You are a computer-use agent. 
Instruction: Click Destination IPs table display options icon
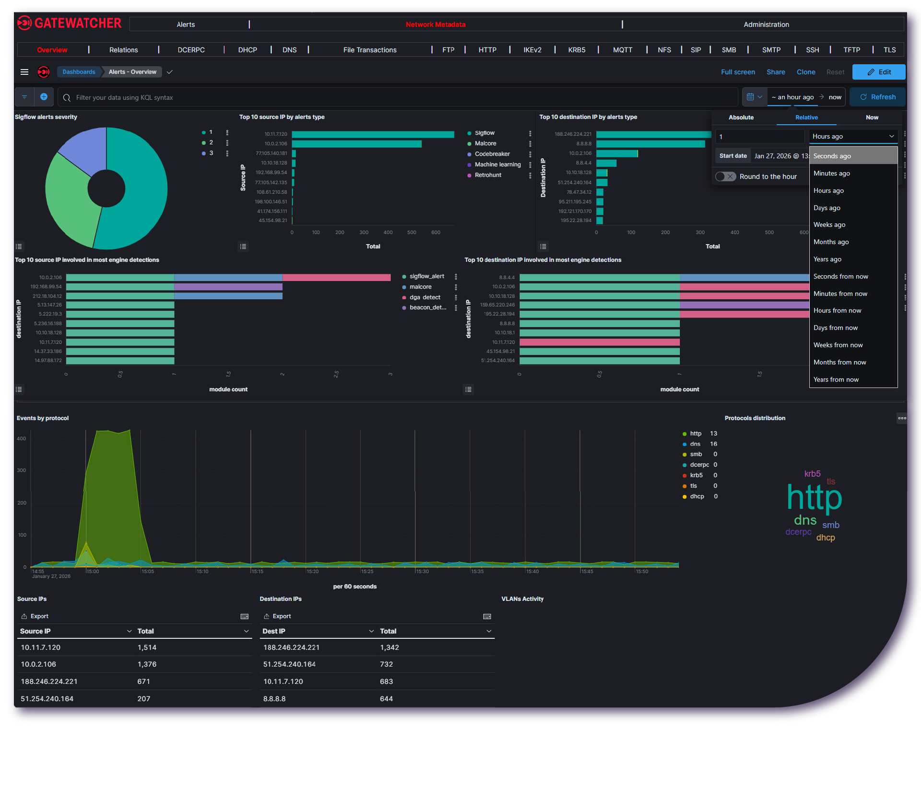(487, 617)
